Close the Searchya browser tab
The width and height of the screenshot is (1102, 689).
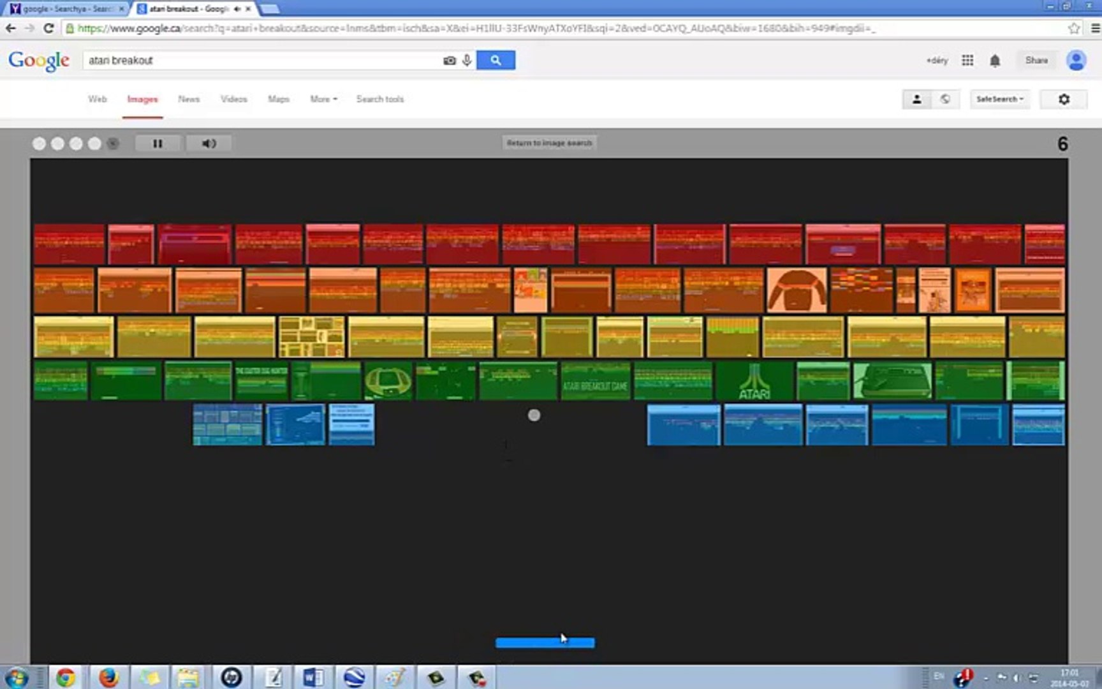[x=121, y=9]
